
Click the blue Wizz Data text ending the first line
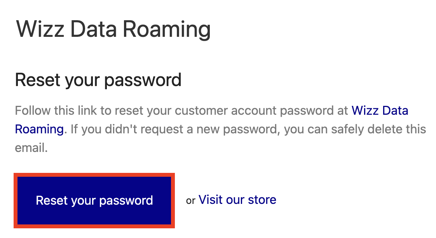(380, 110)
